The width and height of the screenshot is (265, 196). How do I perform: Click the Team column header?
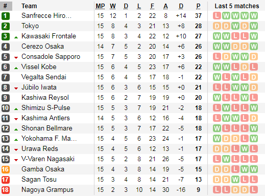tap(29, 6)
